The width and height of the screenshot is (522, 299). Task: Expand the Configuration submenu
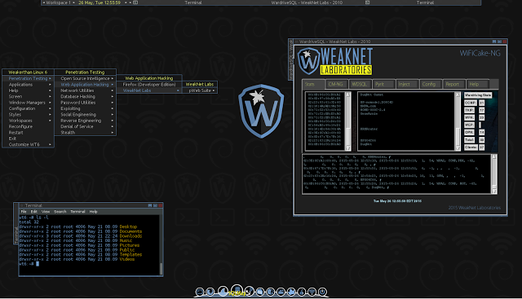pyautogui.click(x=28, y=108)
